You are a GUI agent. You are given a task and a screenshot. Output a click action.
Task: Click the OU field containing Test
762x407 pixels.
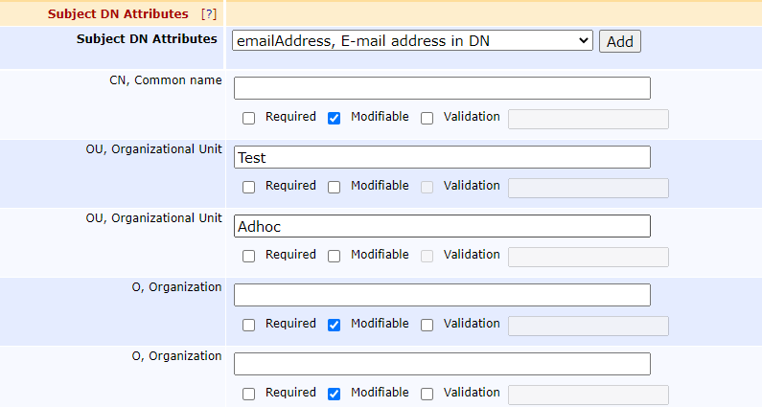[x=442, y=157]
